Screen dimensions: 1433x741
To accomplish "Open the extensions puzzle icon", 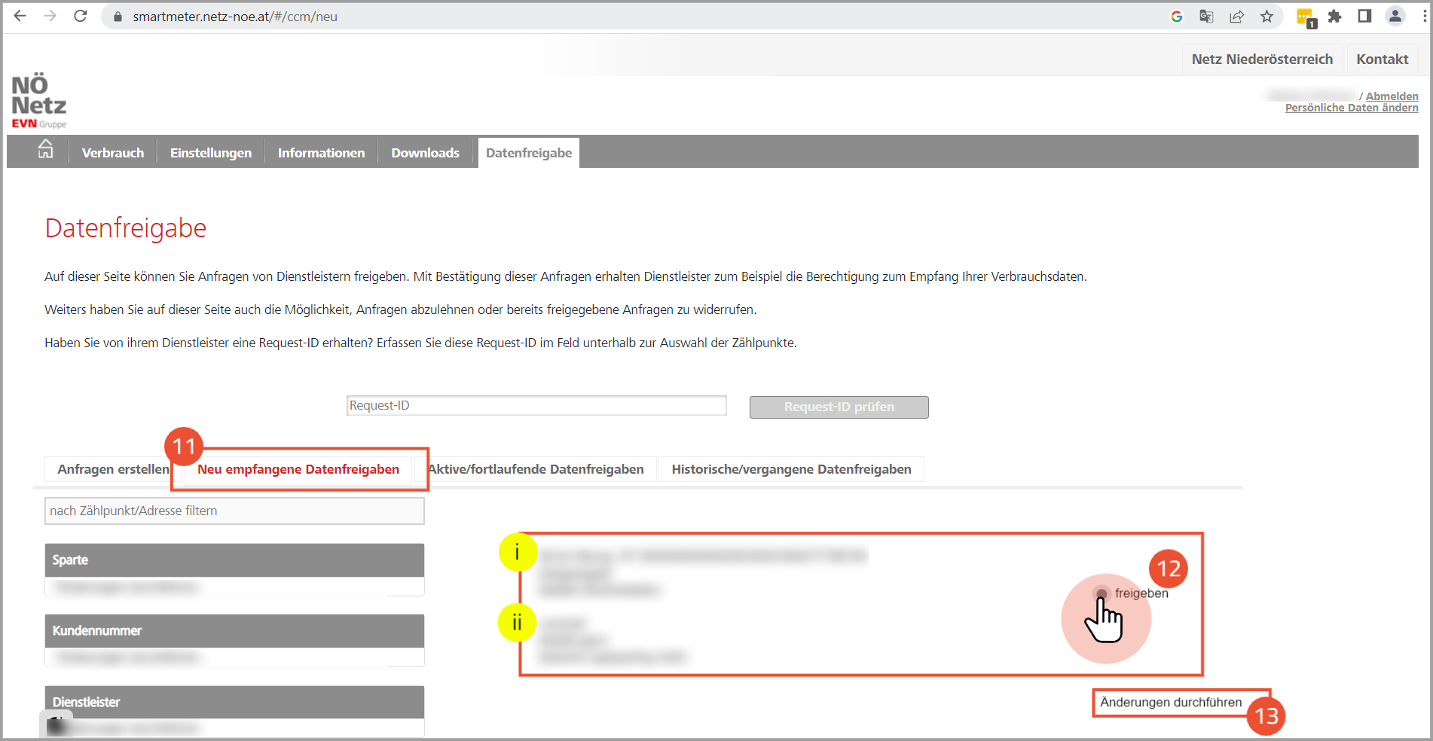I will click(1334, 17).
